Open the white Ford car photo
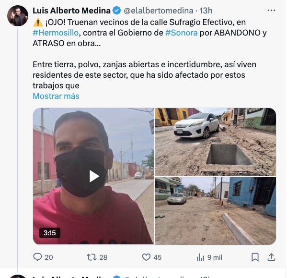The width and height of the screenshot is (298, 278). click(x=216, y=142)
